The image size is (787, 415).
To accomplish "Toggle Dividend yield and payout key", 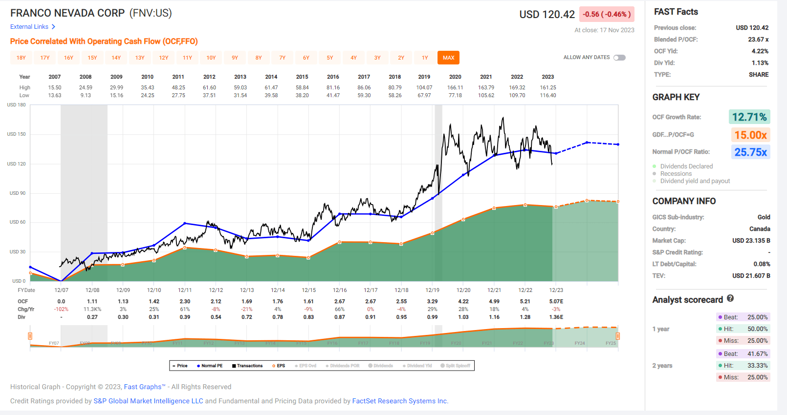I will (x=691, y=181).
